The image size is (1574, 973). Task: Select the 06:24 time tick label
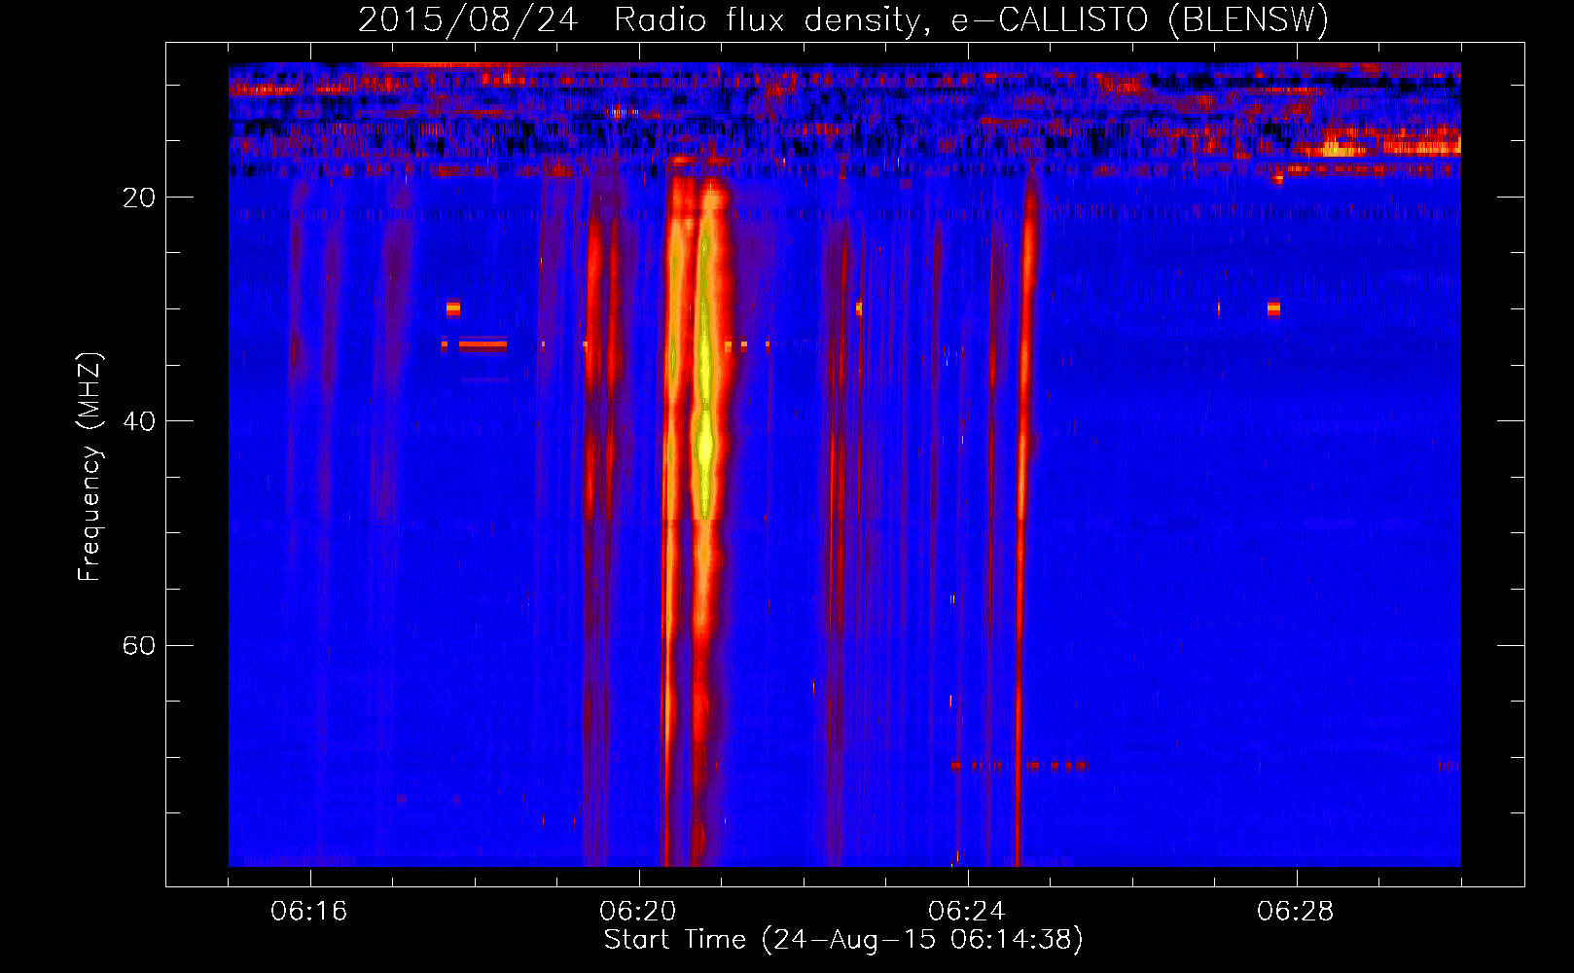967,912
